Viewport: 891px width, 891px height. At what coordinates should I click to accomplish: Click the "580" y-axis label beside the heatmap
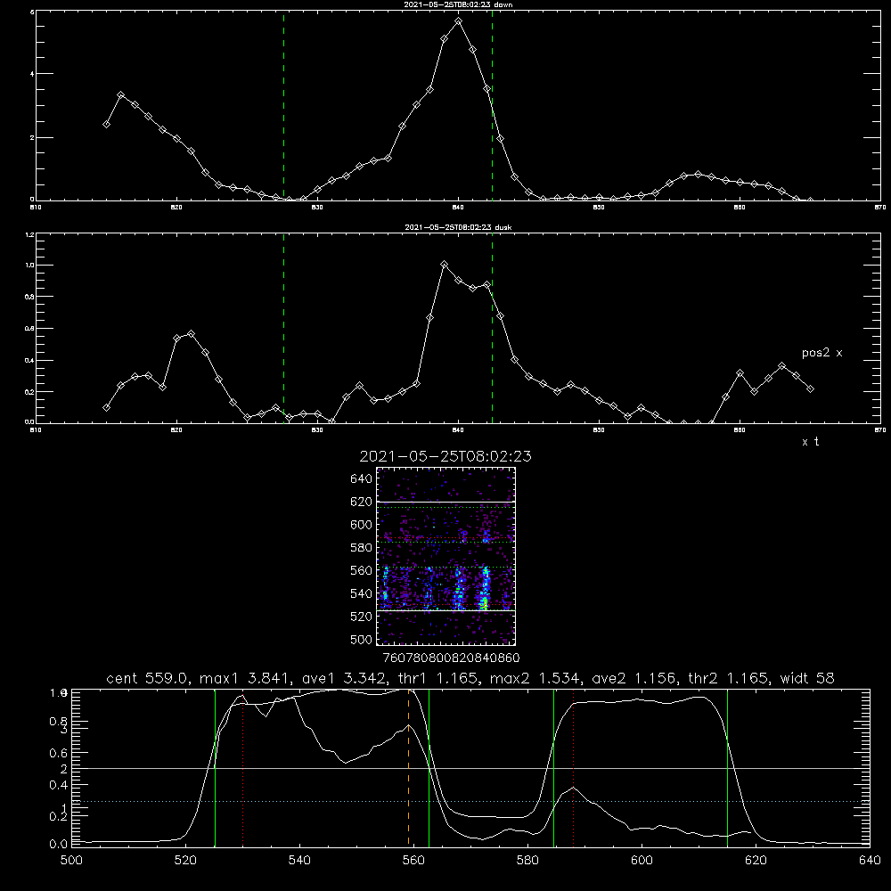[x=362, y=548]
